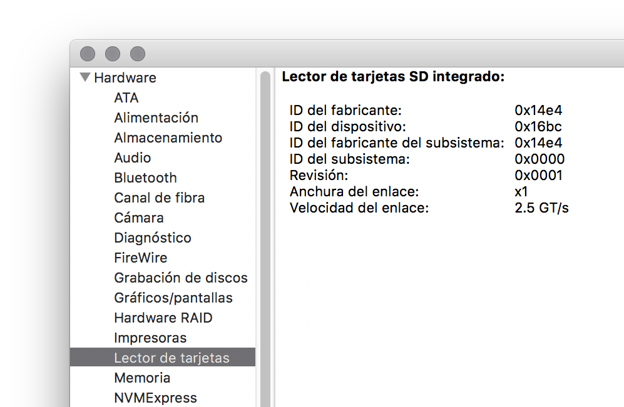Select Canal de fibra entry
This screenshot has height=407, width=624.
pos(159,198)
